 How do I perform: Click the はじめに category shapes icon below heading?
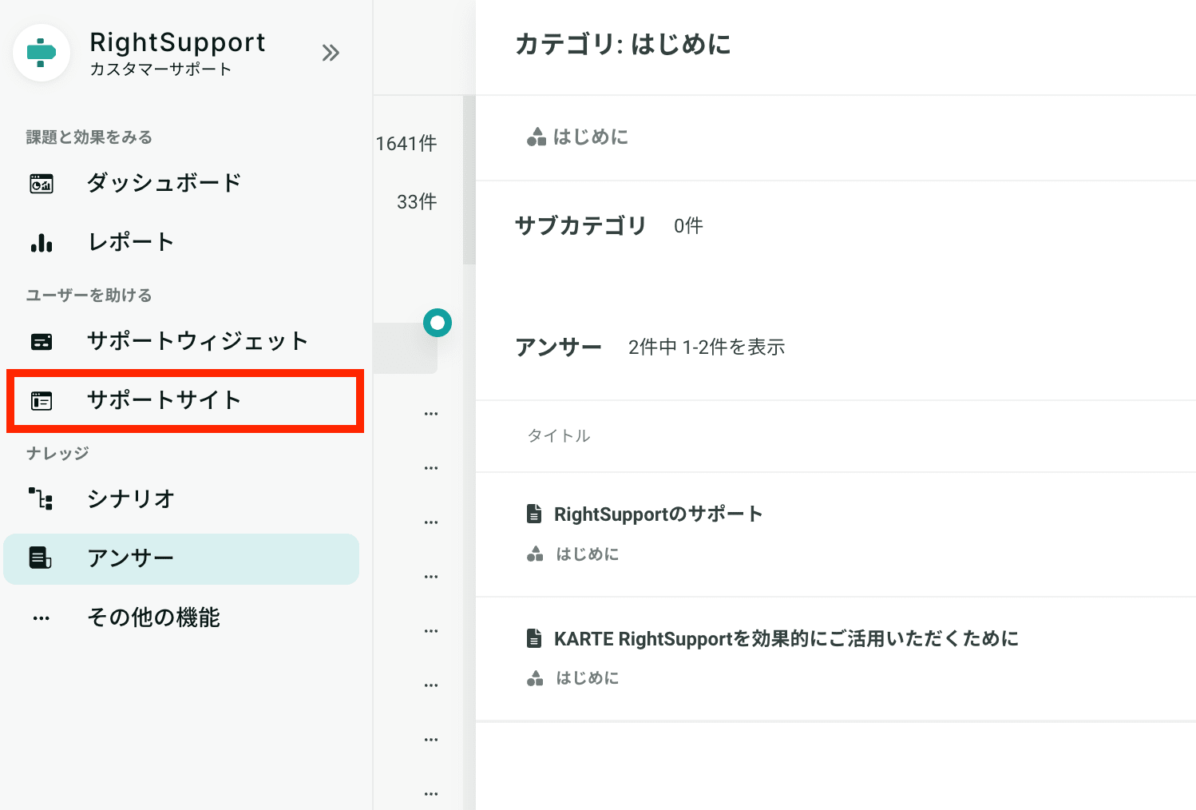[x=537, y=137]
